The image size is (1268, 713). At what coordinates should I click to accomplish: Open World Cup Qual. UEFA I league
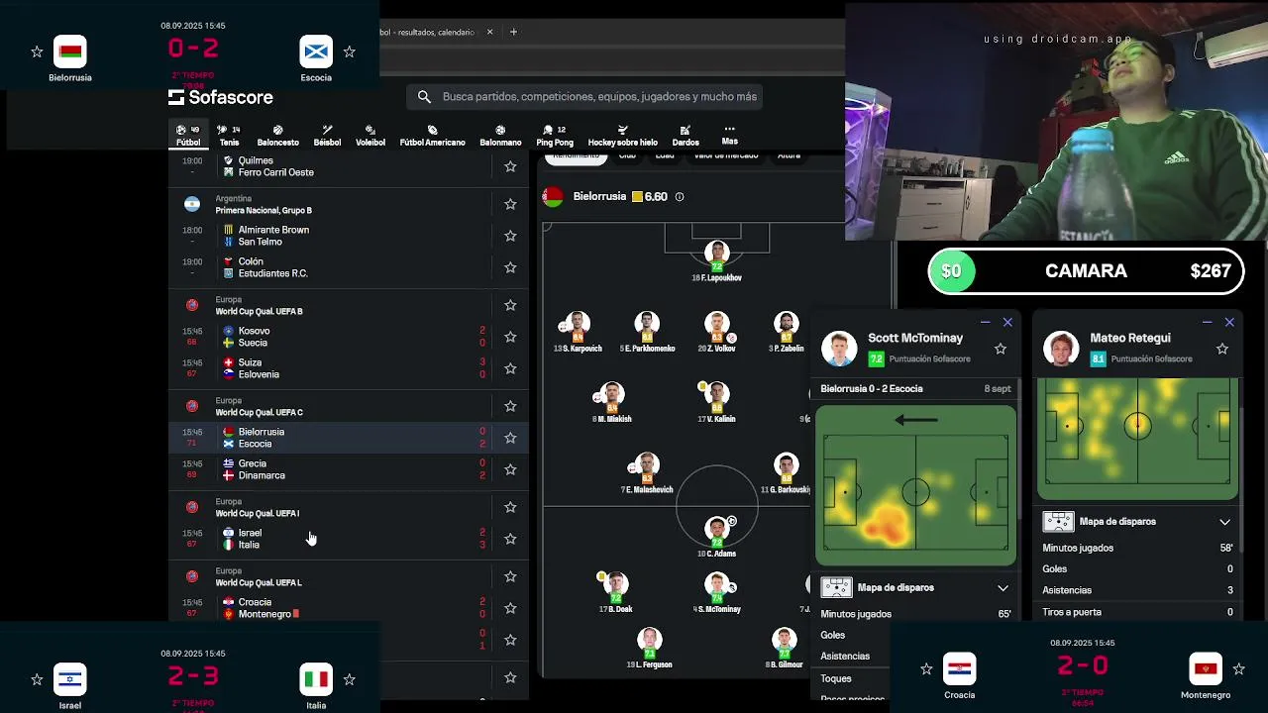(258, 513)
